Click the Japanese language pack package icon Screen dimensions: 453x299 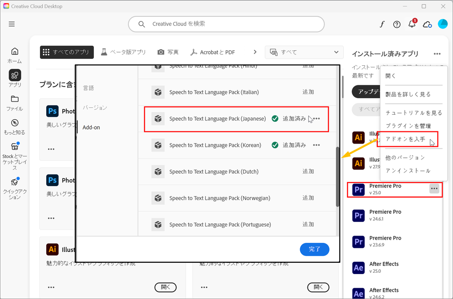coord(158,119)
